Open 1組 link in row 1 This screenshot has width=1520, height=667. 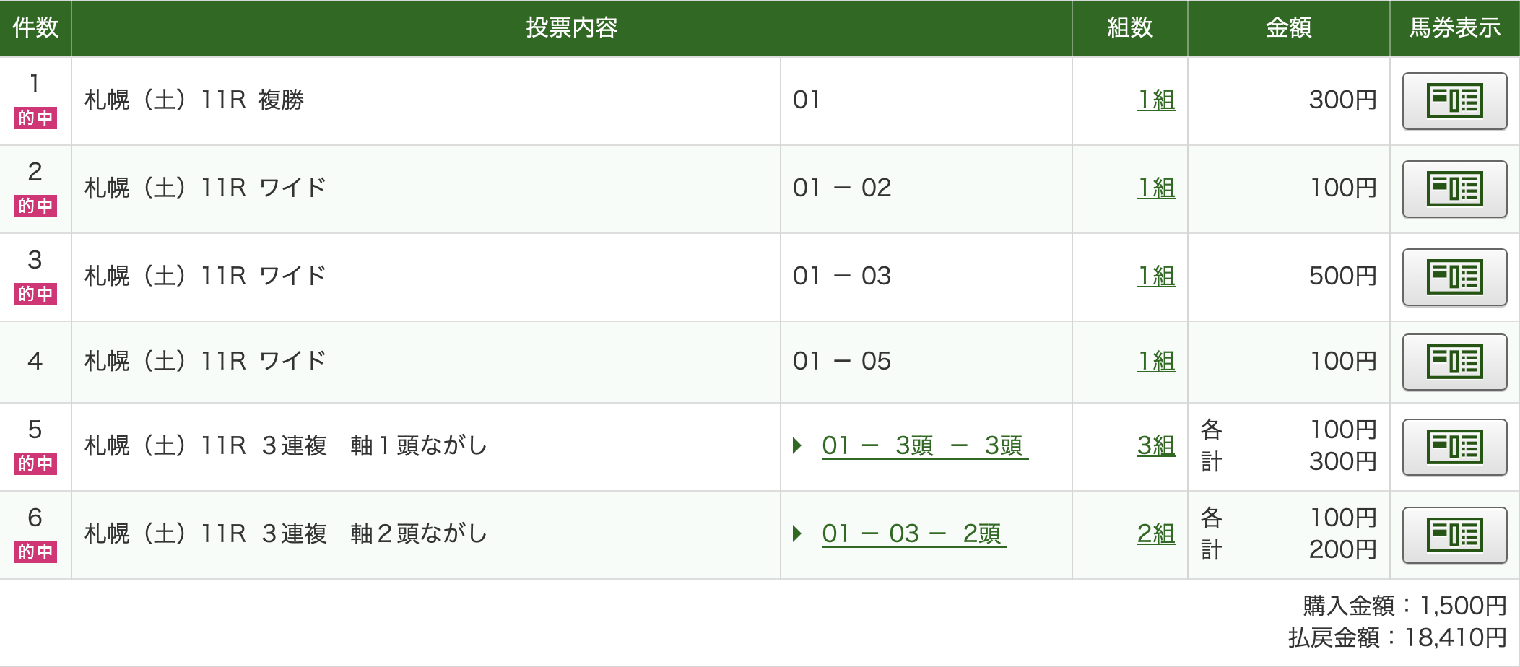click(x=1156, y=100)
